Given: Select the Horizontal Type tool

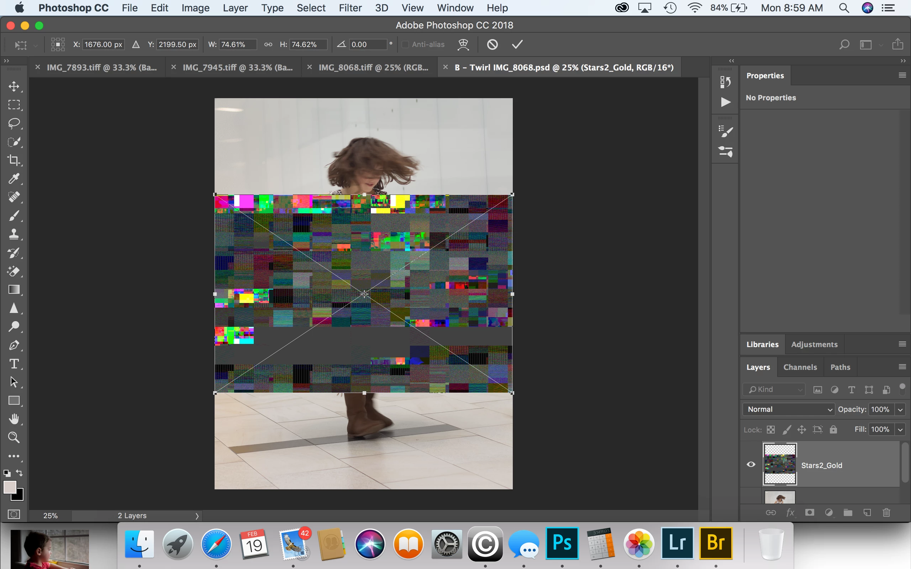Looking at the screenshot, I should pyautogui.click(x=14, y=364).
